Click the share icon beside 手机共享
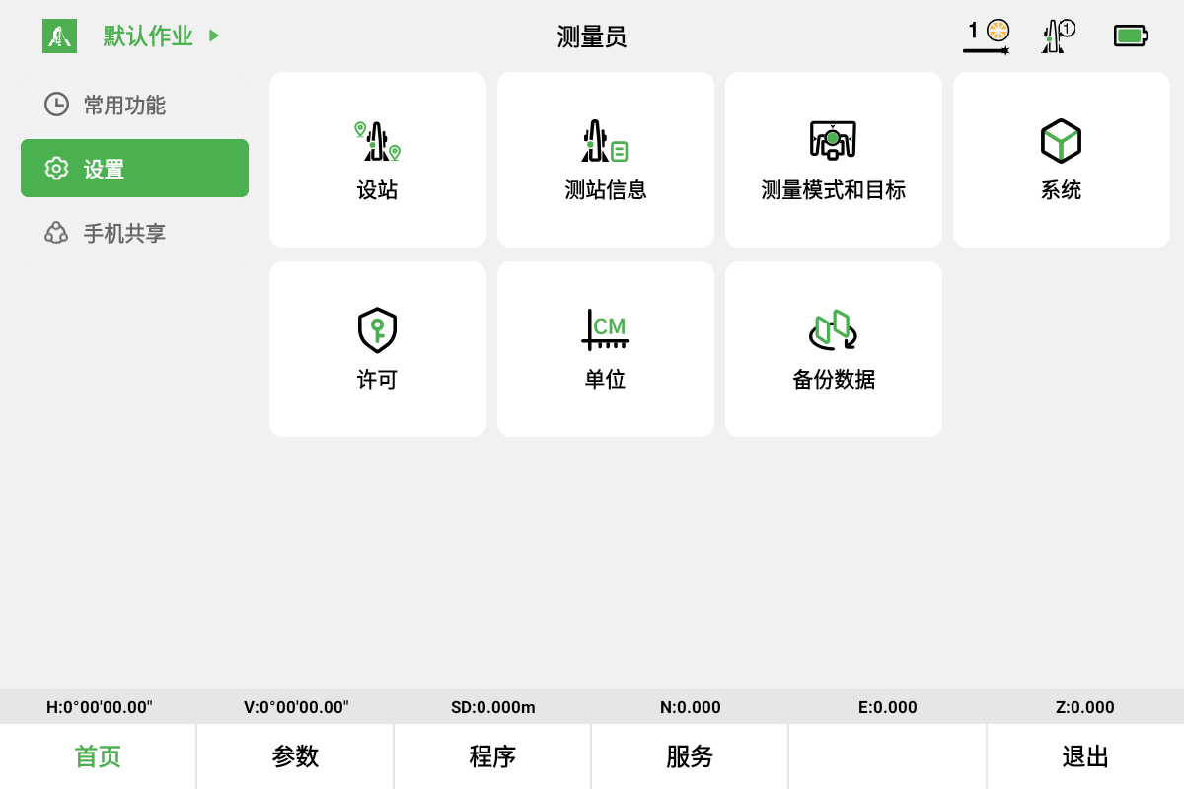This screenshot has width=1184, height=789. tap(56, 233)
